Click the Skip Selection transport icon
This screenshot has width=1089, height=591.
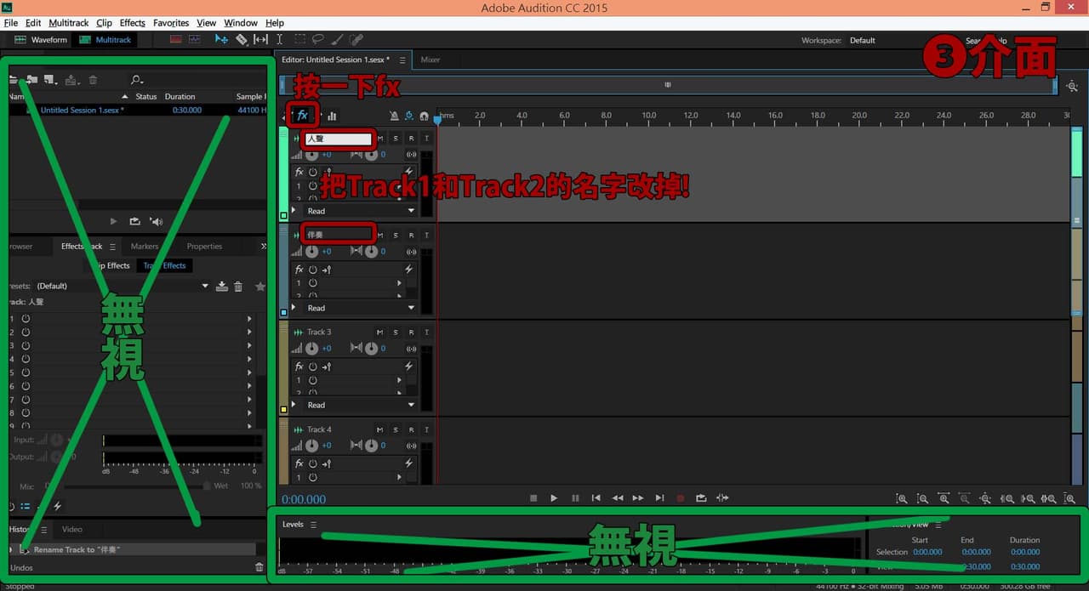(722, 498)
